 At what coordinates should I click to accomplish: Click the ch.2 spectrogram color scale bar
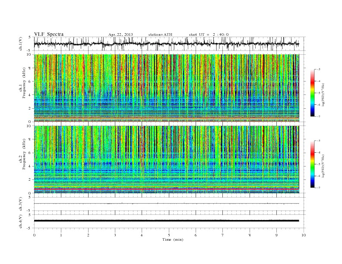312,164
